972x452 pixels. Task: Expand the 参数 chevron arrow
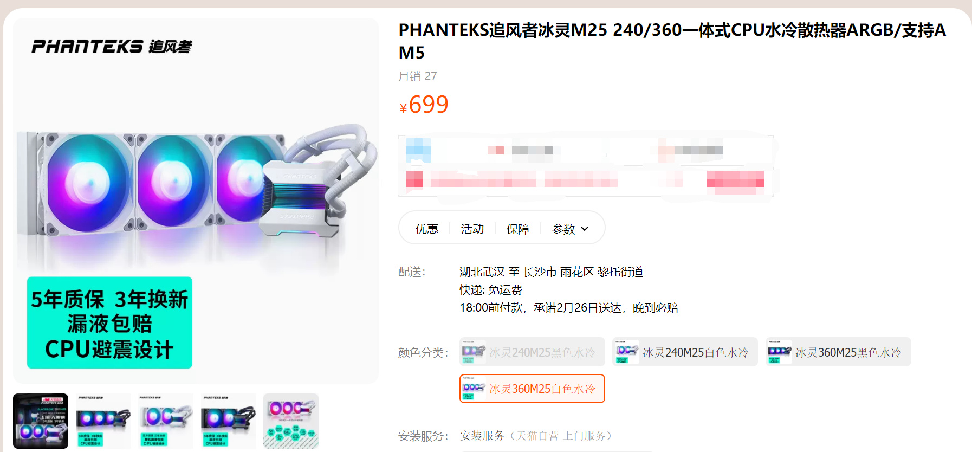tap(585, 229)
